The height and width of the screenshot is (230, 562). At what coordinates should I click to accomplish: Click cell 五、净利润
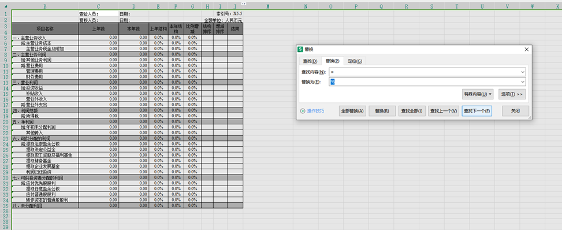(45, 121)
